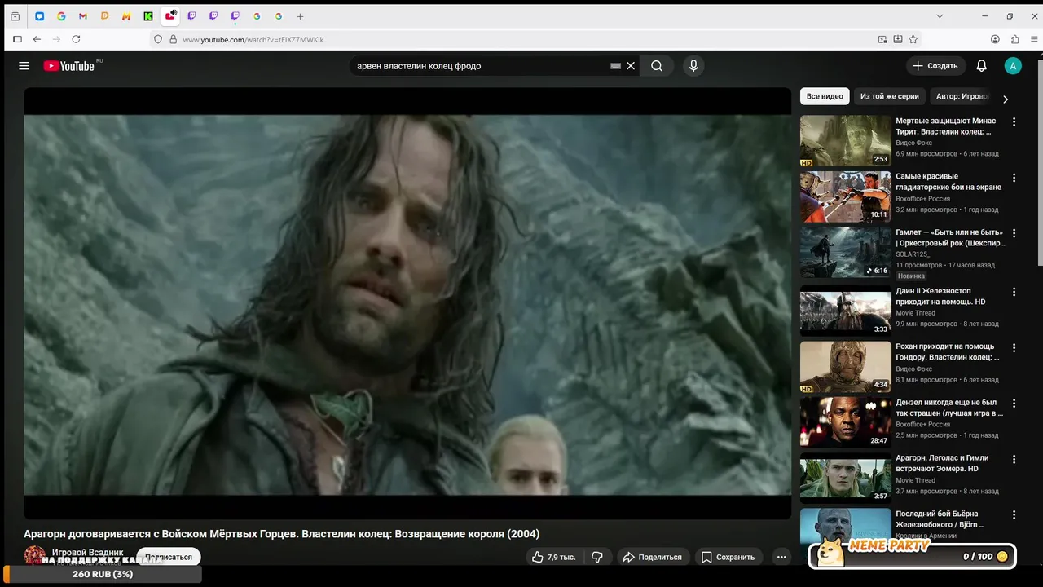Show tracking protection shield info
The height and width of the screenshot is (587, 1043).
(x=159, y=39)
